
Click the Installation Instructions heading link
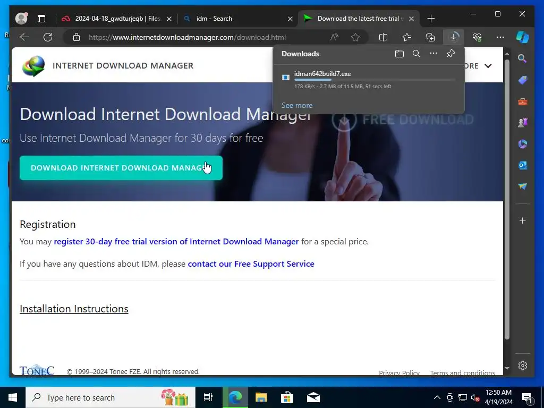click(x=74, y=309)
